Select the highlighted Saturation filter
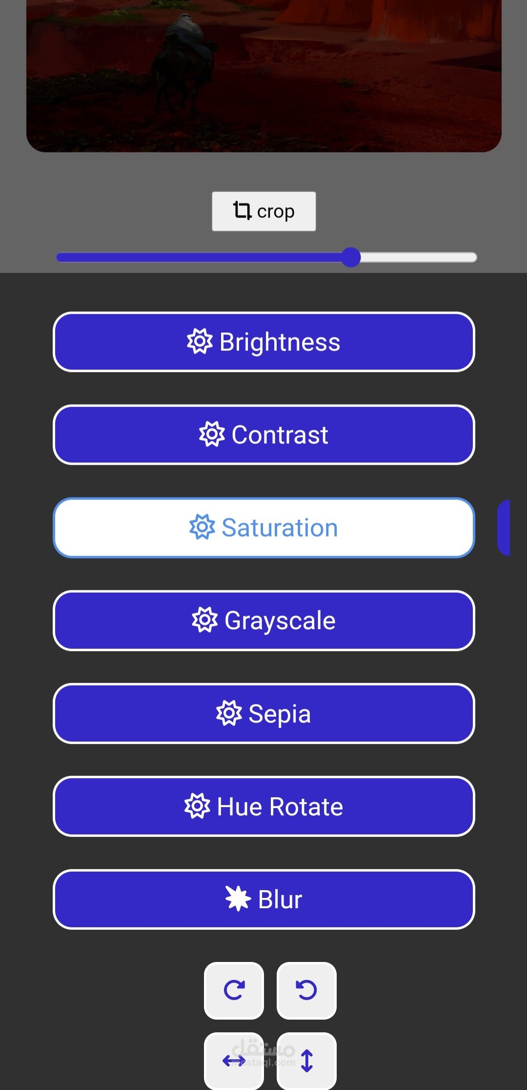 tap(263, 528)
